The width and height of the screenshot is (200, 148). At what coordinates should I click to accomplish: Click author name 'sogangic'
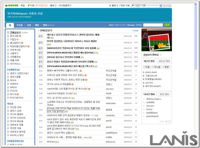click(x=110, y=115)
